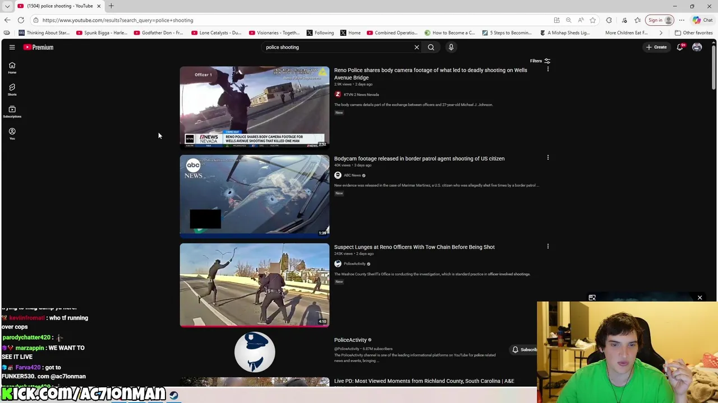Open 'Spunk Bigga - Harle...' bookmark
The height and width of the screenshot is (403, 718).
coord(102,32)
